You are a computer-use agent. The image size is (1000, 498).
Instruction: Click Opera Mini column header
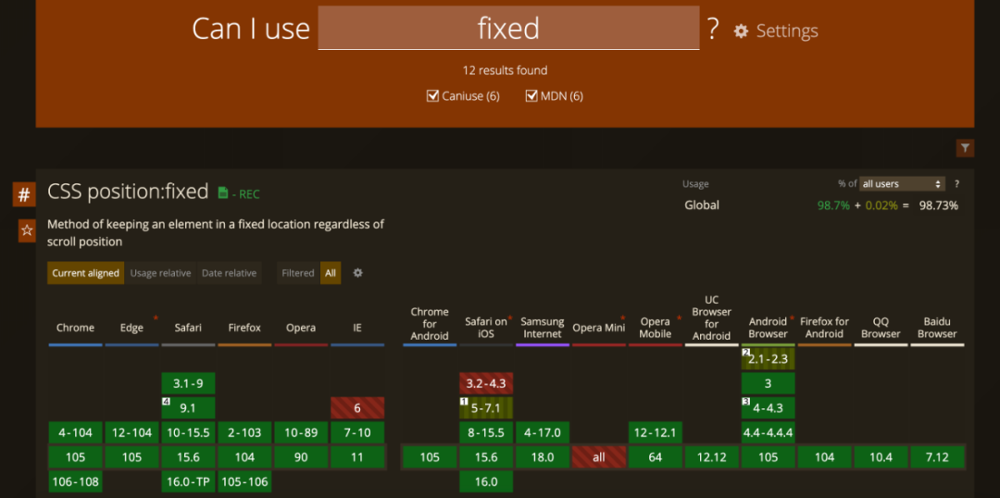click(x=599, y=328)
